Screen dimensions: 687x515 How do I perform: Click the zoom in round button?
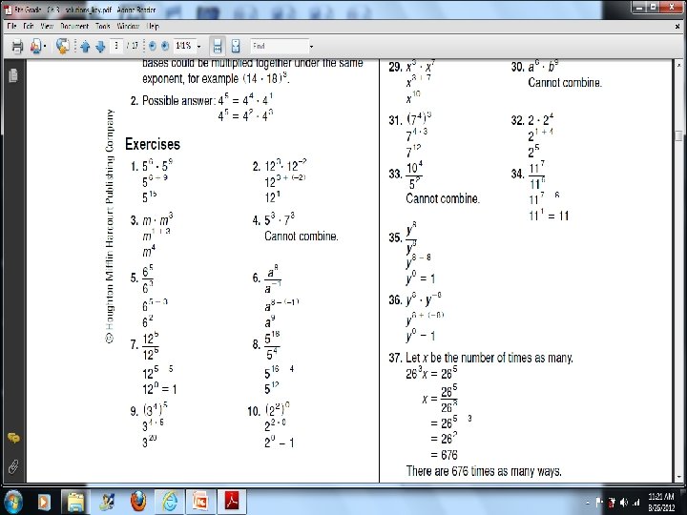point(165,46)
